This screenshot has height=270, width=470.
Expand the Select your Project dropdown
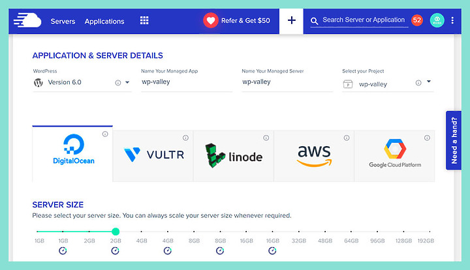click(429, 82)
